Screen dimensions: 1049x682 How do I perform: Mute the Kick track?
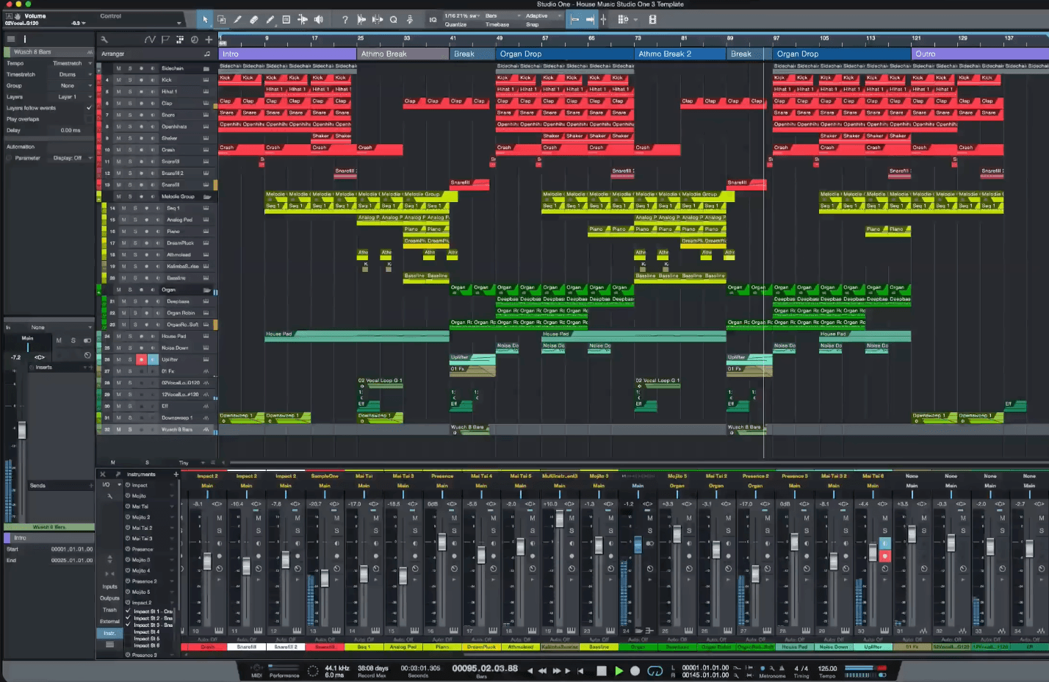[118, 80]
